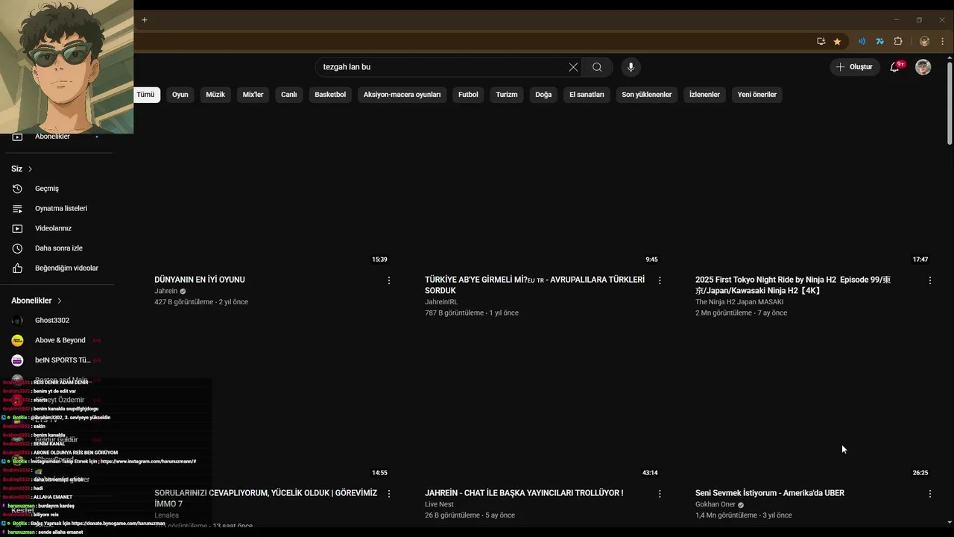This screenshot has width=954, height=537.
Task: Select the Canlı filter chip
Action: tap(289, 95)
